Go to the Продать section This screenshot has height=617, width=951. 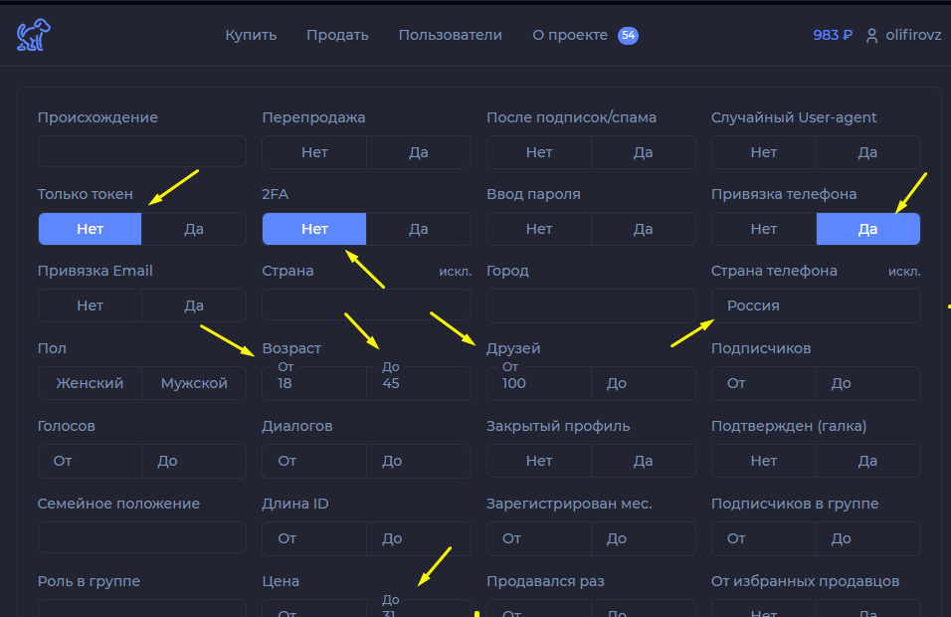(x=337, y=35)
